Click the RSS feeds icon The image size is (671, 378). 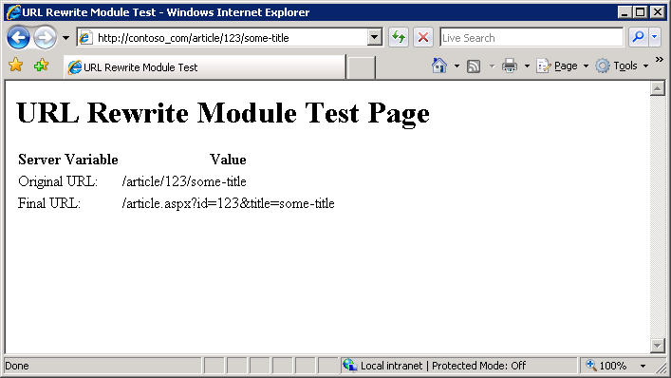[x=474, y=66]
